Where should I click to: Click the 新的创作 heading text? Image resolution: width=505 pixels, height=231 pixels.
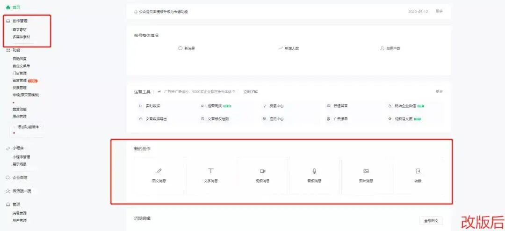142,149
